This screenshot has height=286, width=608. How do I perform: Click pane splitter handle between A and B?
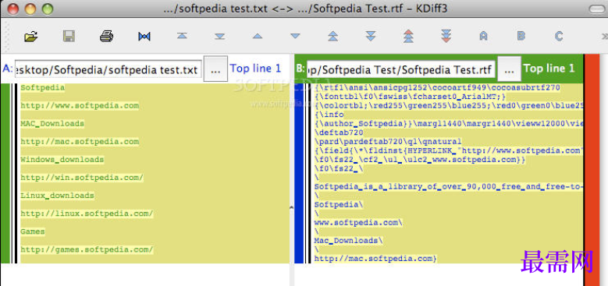(292, 208)
